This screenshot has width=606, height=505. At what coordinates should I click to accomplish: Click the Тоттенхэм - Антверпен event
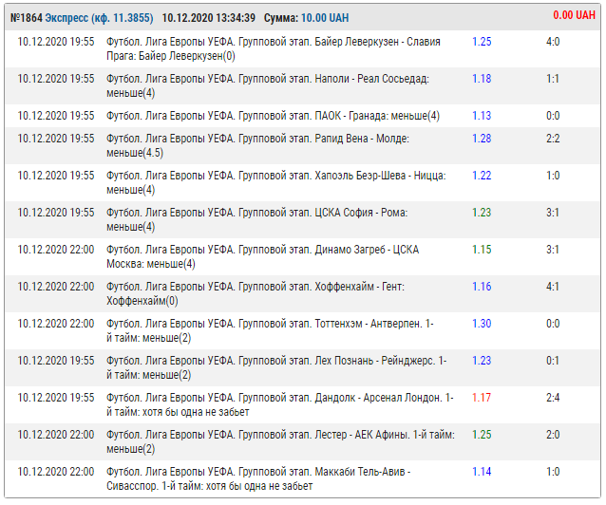tap(270, 330)
